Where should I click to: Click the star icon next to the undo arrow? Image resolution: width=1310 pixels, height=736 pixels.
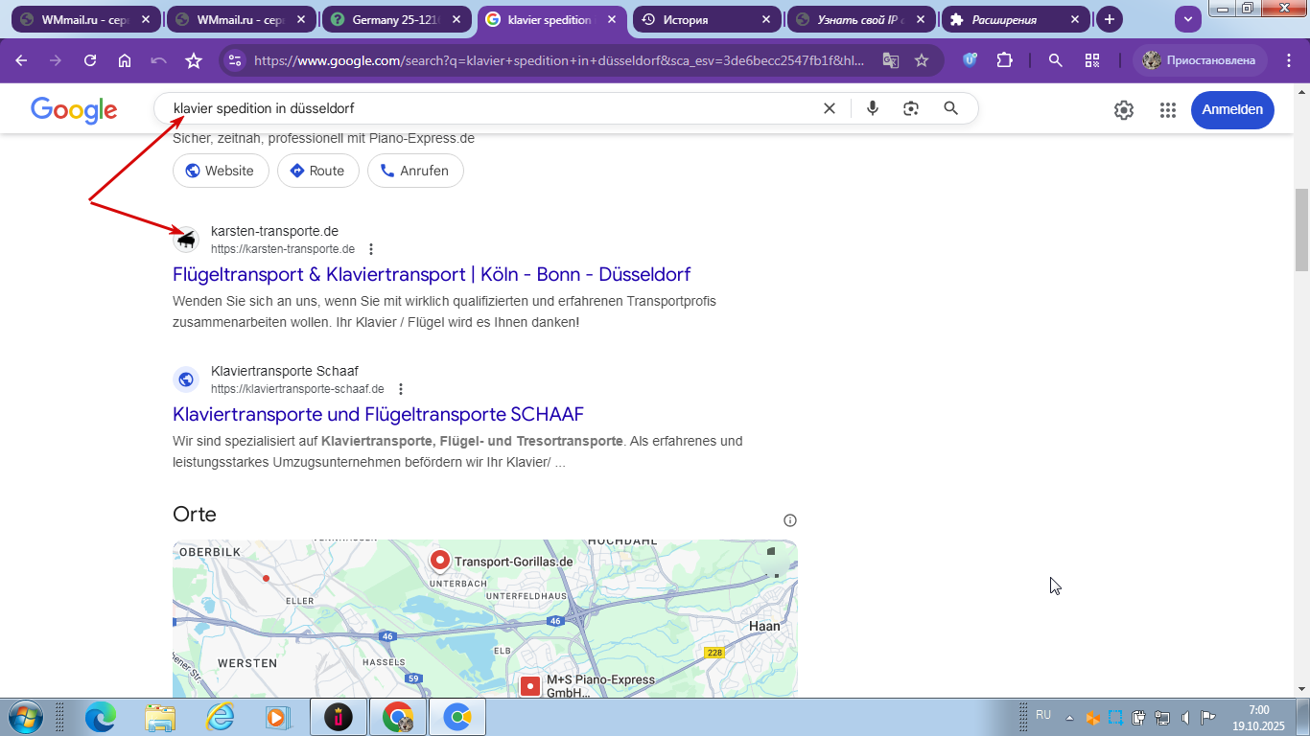pos(194,60)
